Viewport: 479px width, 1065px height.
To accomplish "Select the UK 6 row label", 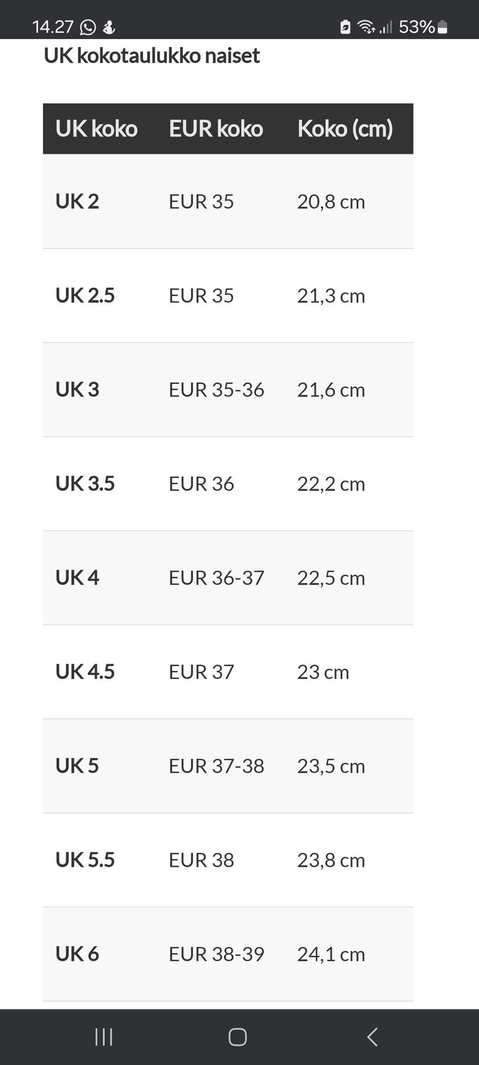I will (77, 954).
